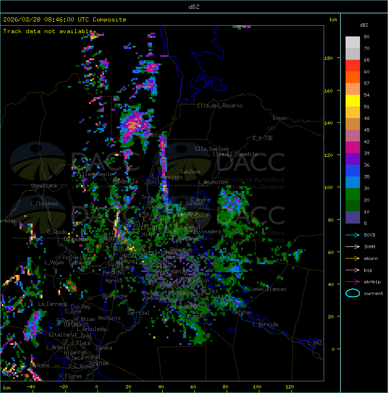The height and width of the screenshot is (393, 388).
Task: Click the 'L_Asuncion' place label
Action: point(212,182)
